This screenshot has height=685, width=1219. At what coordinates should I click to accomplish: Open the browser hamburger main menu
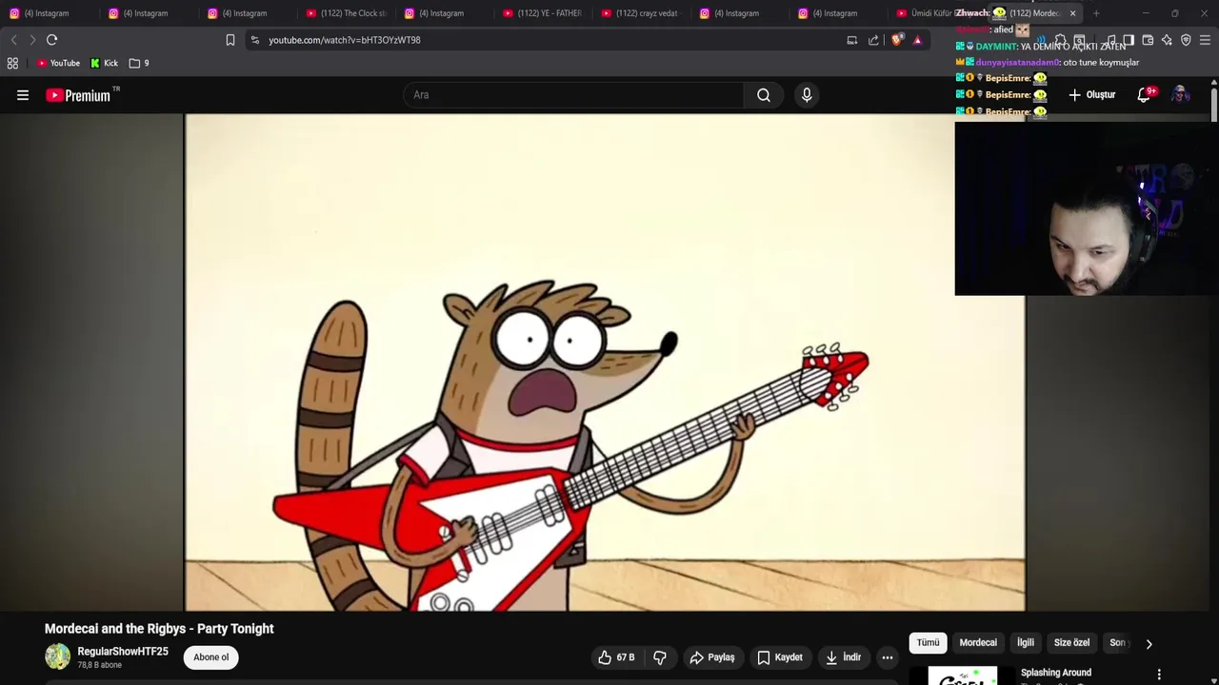click(1205, 40)
